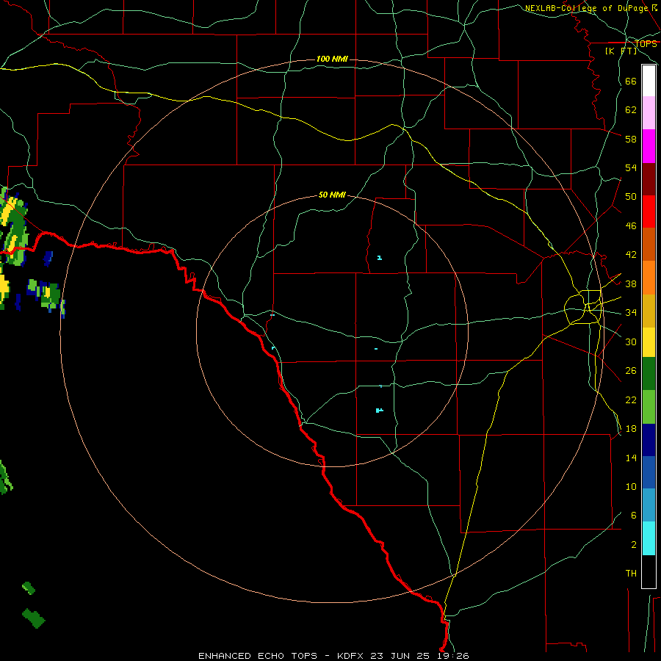661x661 pixels.
Task: Click the 100 NMI range ring label
Action: tap(332, 59)
